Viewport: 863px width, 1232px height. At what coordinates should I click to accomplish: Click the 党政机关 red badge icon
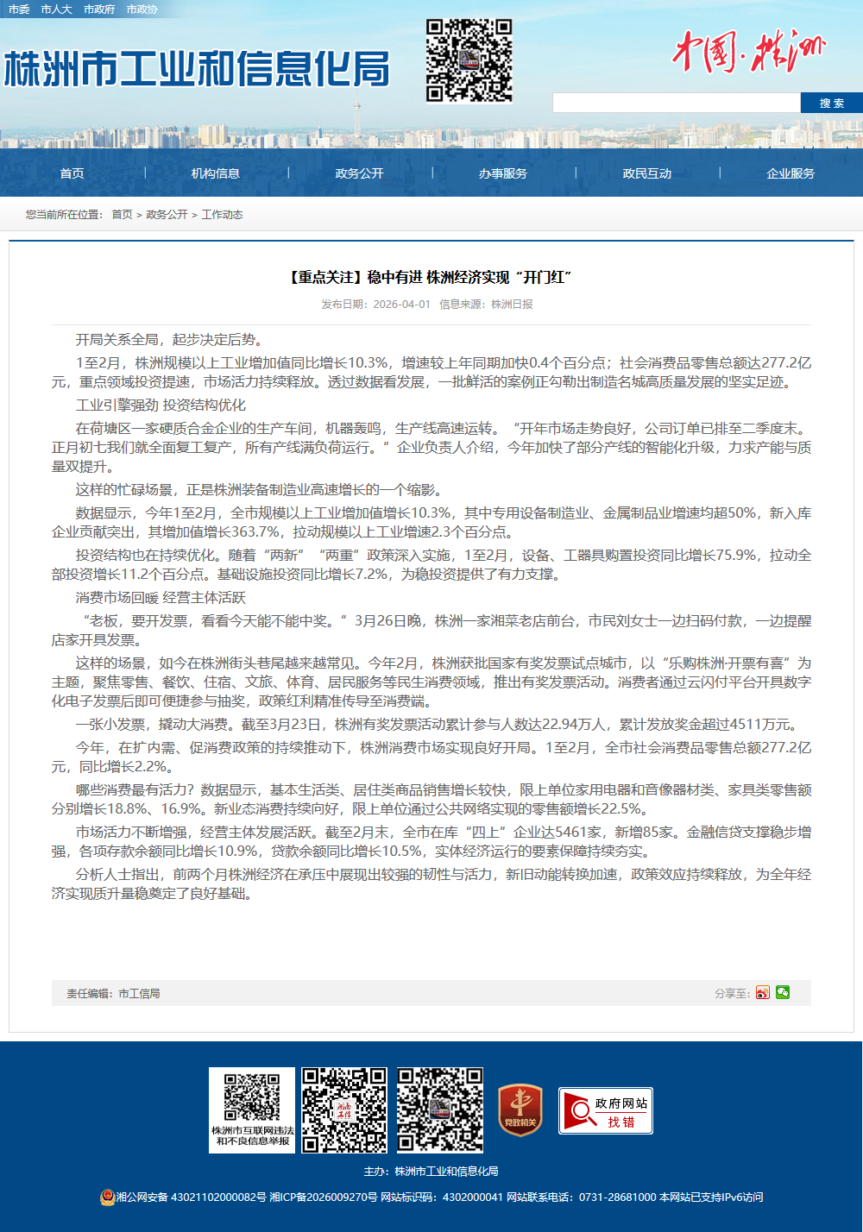click(x=520, y=1109)
